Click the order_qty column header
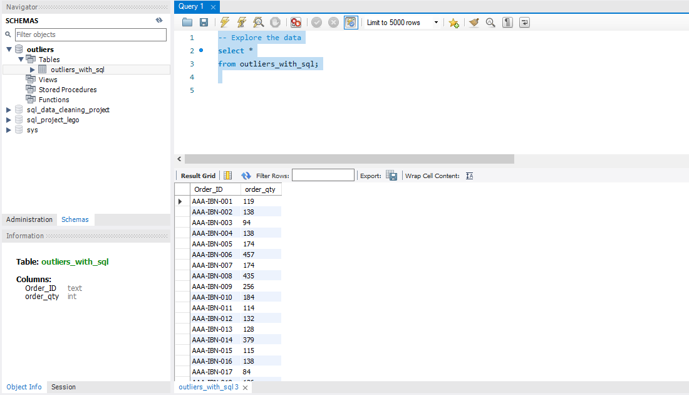Screen dimensions: 689x395 261,189
